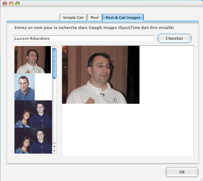Viewport: 203px width, 181px height.
Task: Click the empty scrollbar track below the thumb
Action: (x=54, y=112)
